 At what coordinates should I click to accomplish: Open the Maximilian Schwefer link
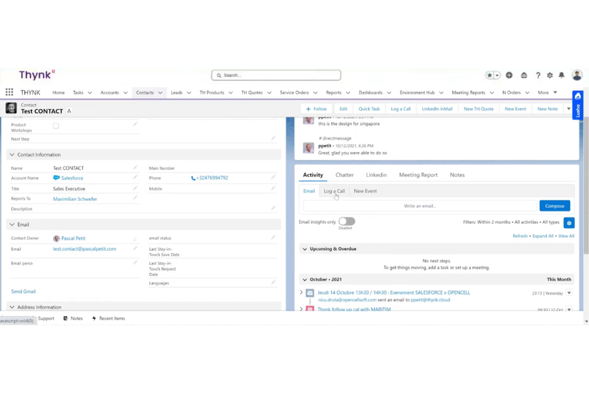tap(75, 199)
